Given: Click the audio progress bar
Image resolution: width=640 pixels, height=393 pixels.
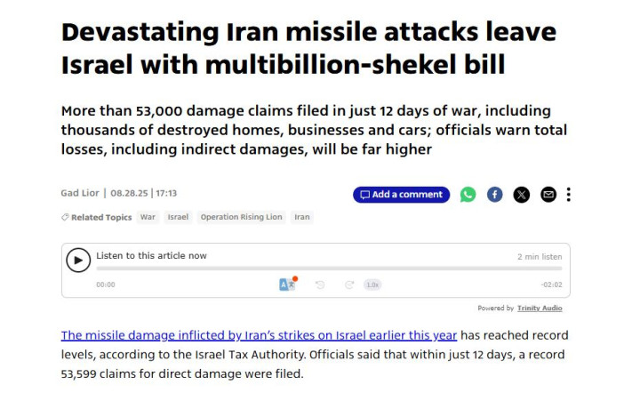Looking at the screenshot, I should click(329, 268).
